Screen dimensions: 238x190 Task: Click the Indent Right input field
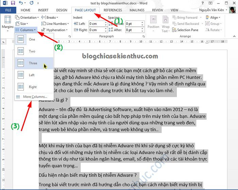tap(97, 30)
